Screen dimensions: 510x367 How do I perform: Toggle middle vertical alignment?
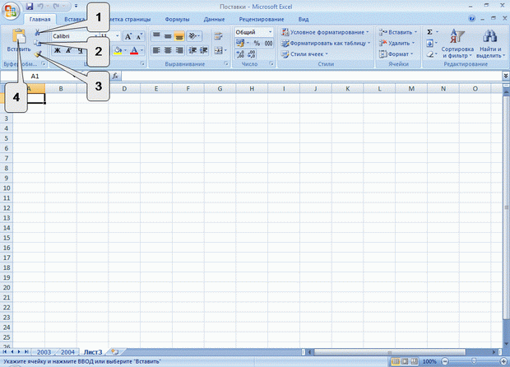pyautogui.click(x=168, y=36)
